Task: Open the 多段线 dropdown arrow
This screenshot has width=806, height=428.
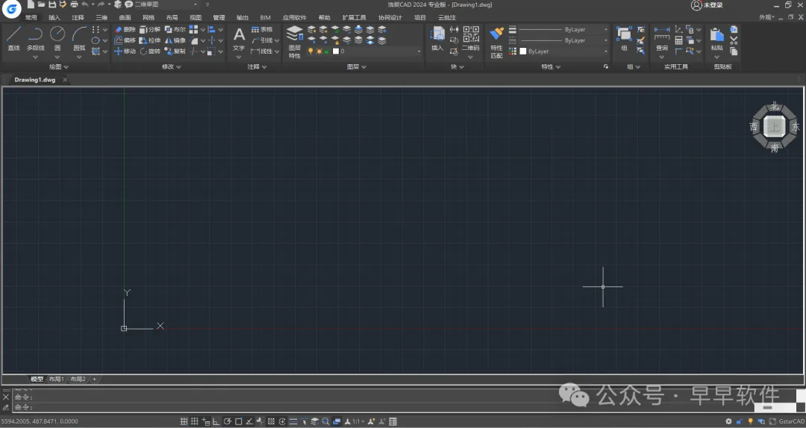Action: [x=36, y=57]
